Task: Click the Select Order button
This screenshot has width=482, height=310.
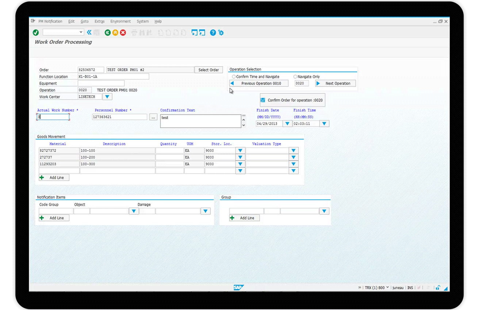Action: [x=209, y=70]
